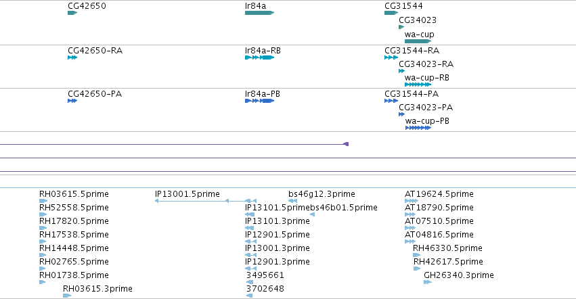Select the wa-cup-RB transcript arrows

(x=418, y=85)
